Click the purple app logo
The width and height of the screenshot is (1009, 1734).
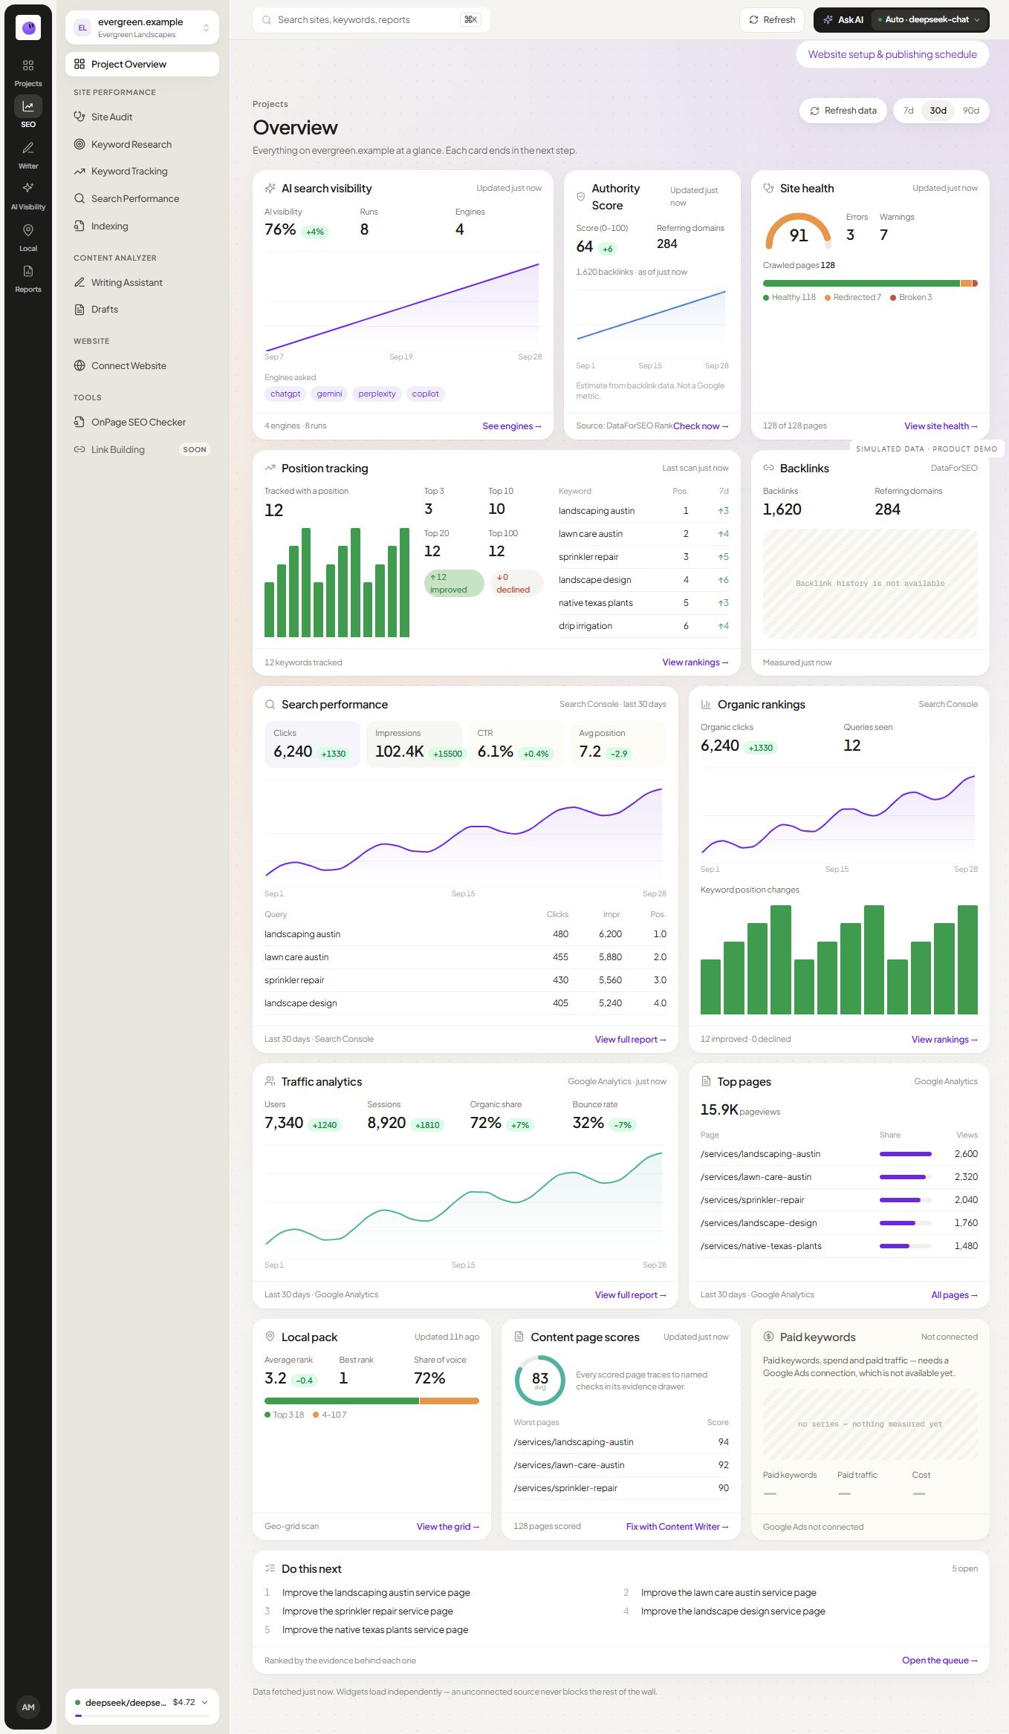[28, 27]
